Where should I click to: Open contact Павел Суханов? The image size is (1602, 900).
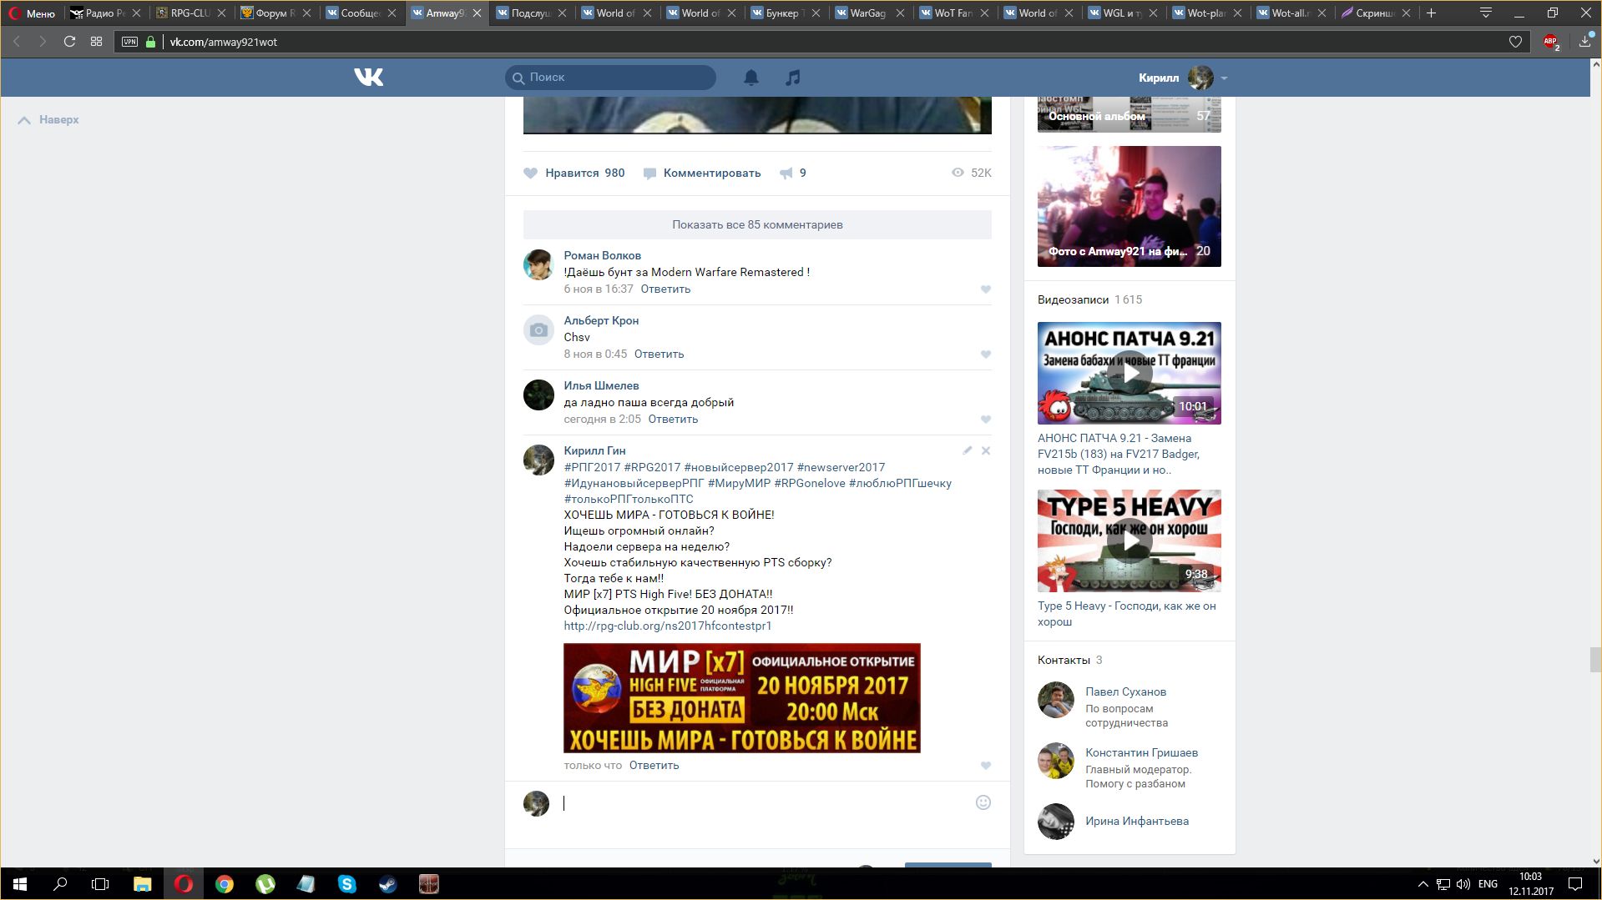tap(1125, 692)
